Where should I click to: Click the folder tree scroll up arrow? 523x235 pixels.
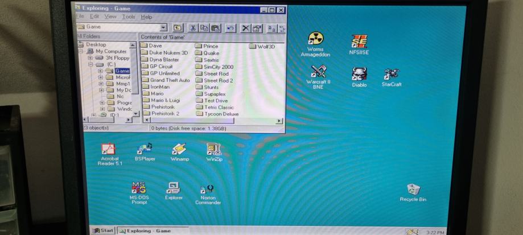pyautogui.click(x=133, y=44)
